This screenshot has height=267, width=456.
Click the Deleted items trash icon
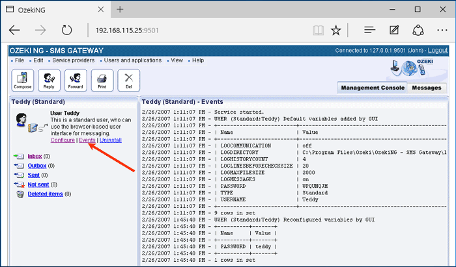coord(20,194)
